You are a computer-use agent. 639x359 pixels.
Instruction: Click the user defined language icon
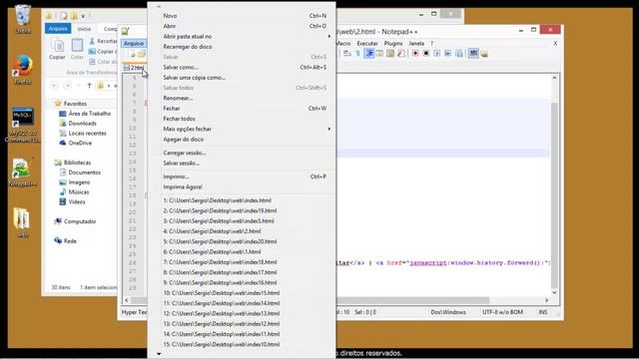(x=379, y=53)
